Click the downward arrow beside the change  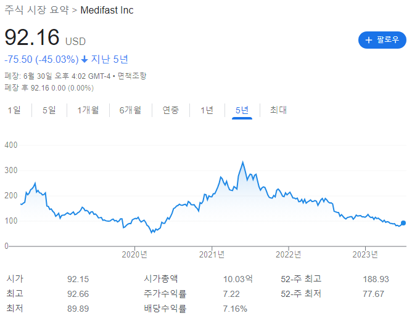pos(84,59)
